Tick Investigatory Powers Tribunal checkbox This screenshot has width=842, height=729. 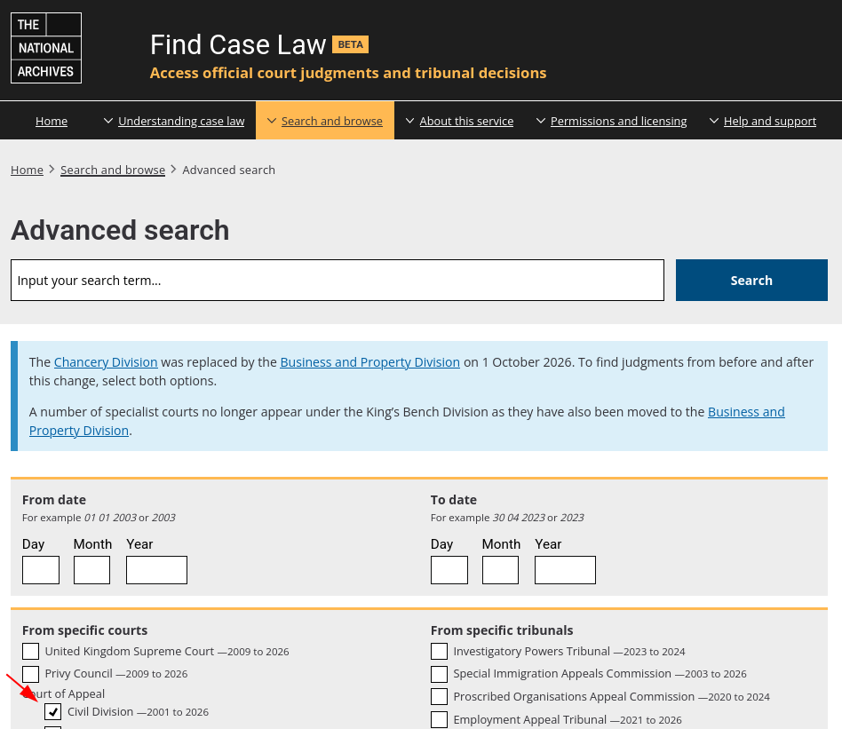pyautogui.click(x=440, y=651)
